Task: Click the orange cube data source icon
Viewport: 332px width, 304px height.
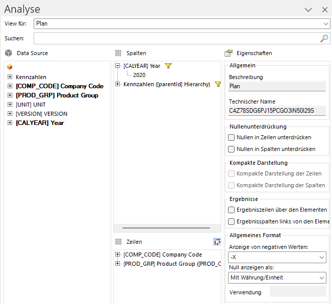Action: 10,67
